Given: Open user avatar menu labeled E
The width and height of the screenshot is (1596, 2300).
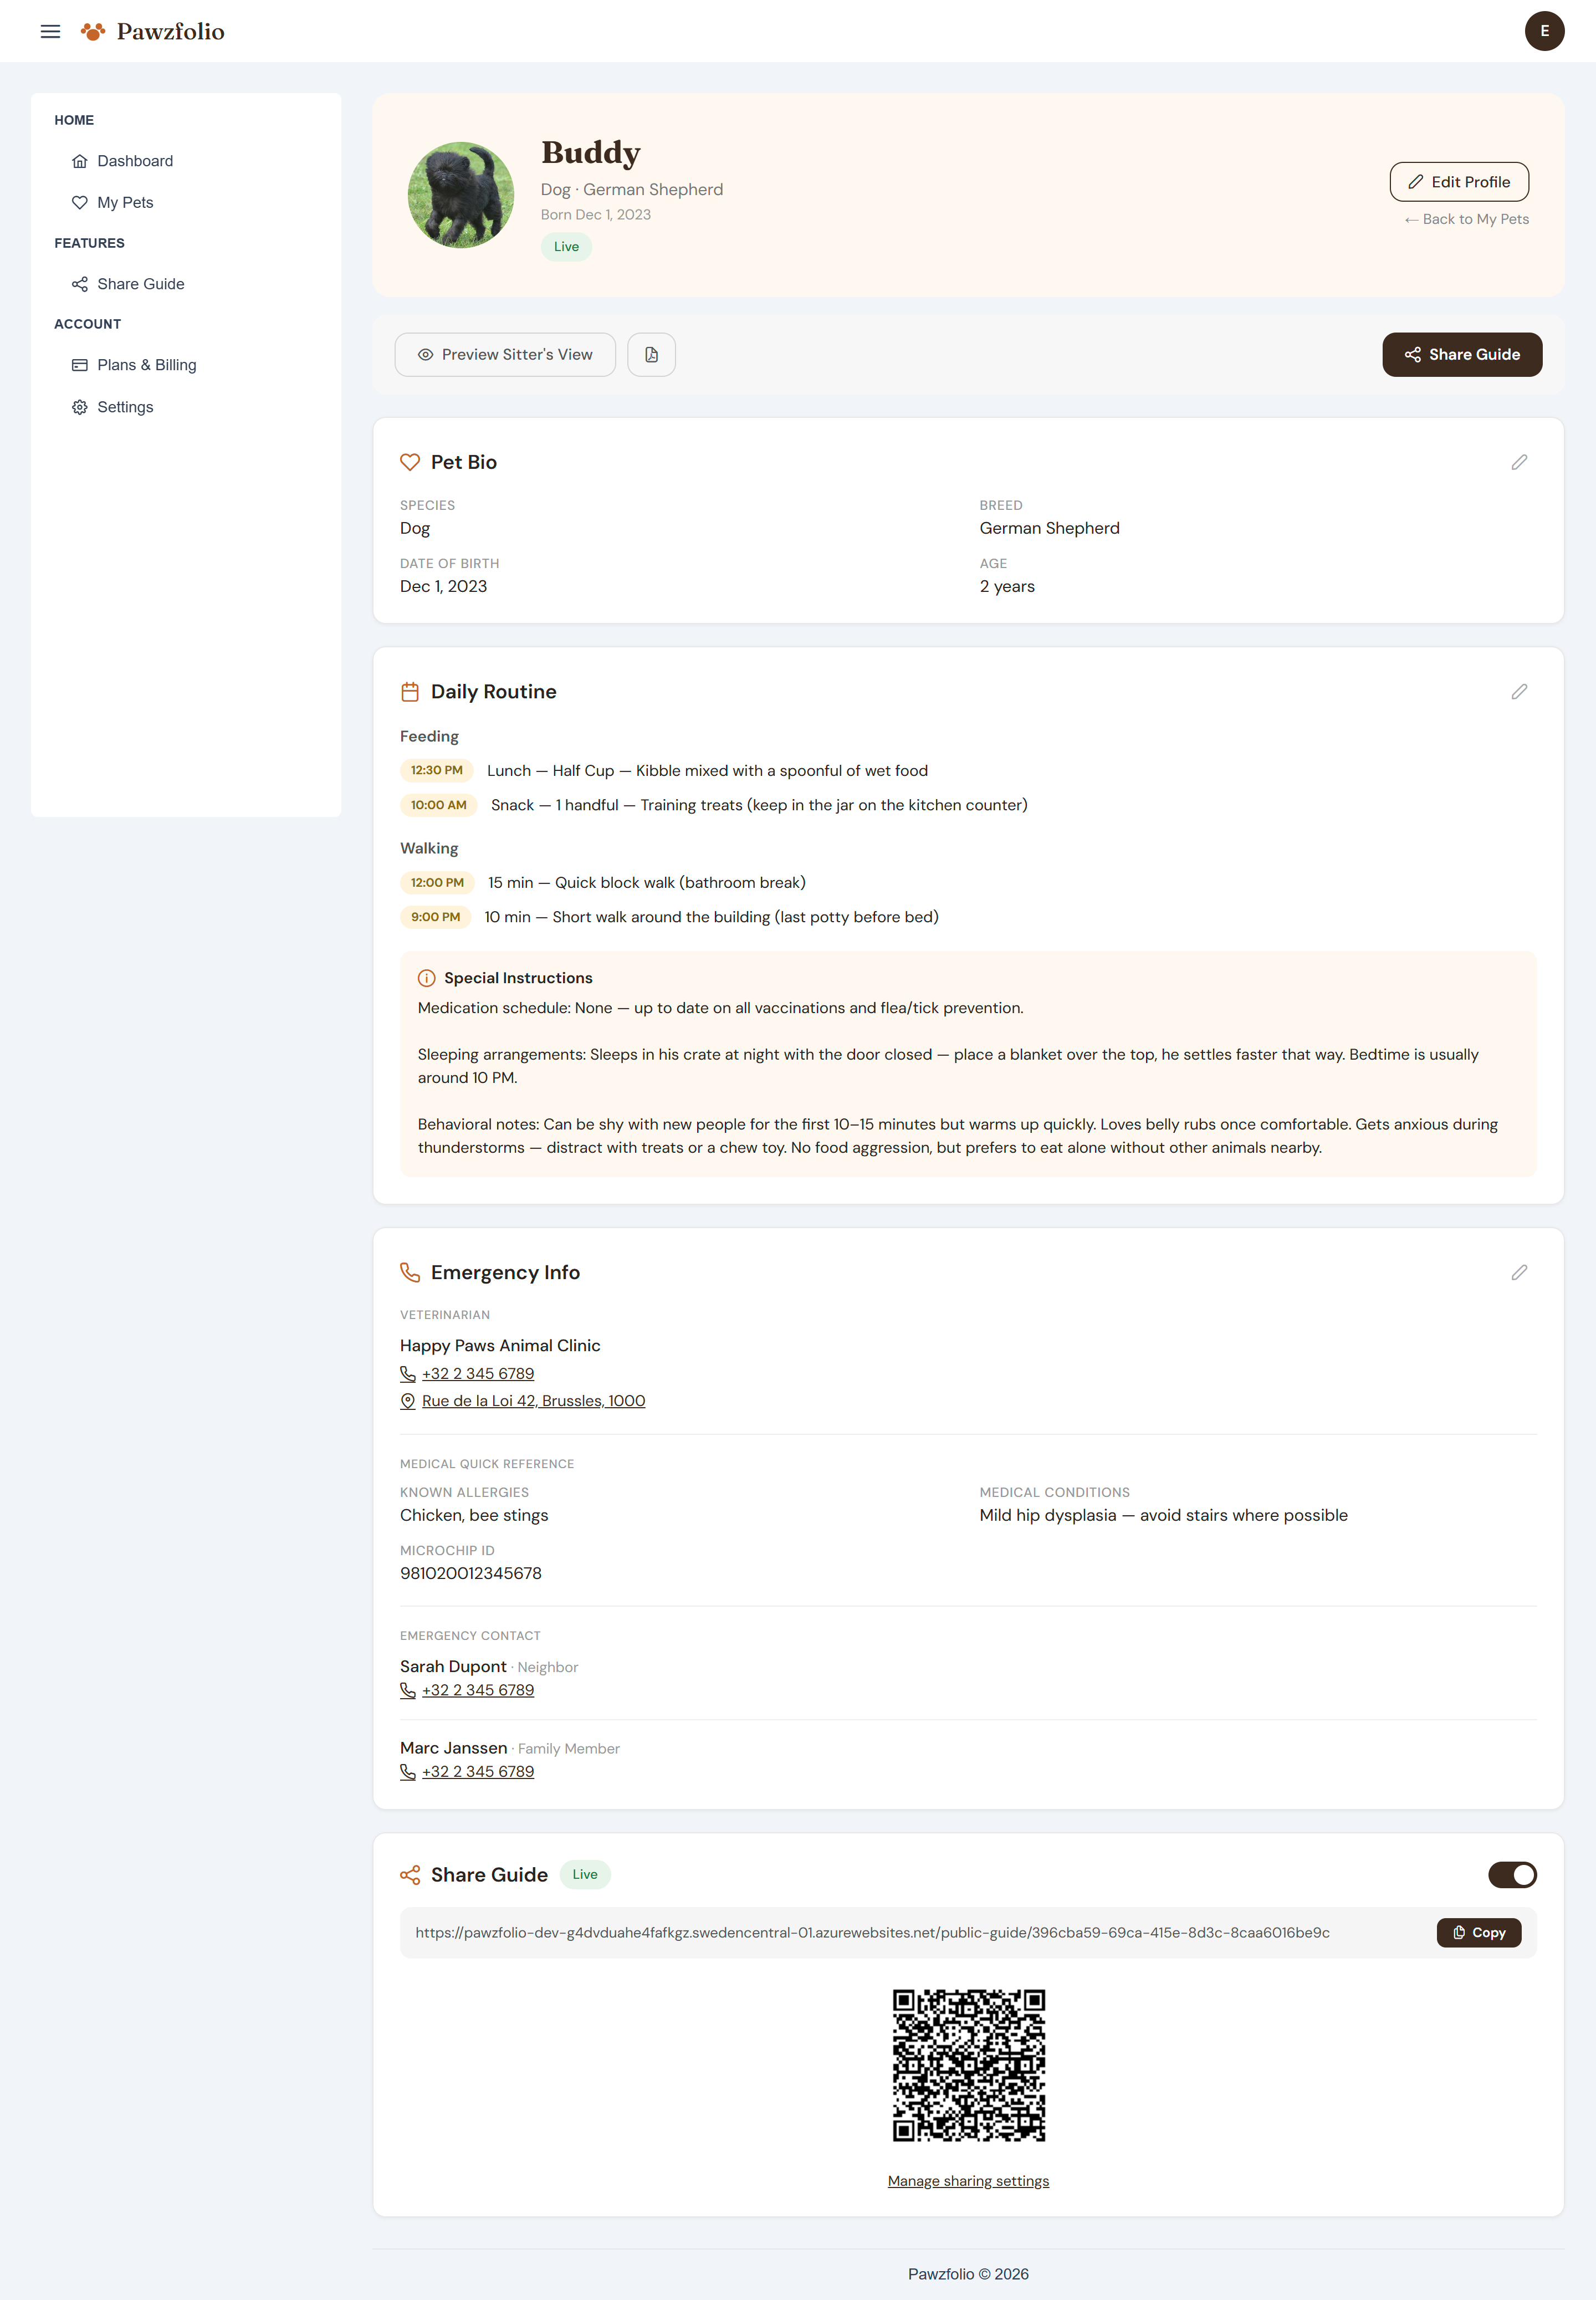Looking at the screenshot, I should (x=1543, y=31).
